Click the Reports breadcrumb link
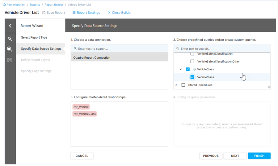 click(35, 5)
